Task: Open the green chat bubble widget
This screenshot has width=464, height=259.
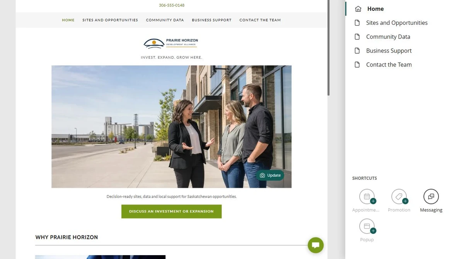Action: pyautogui.click(x=316, y=245)
